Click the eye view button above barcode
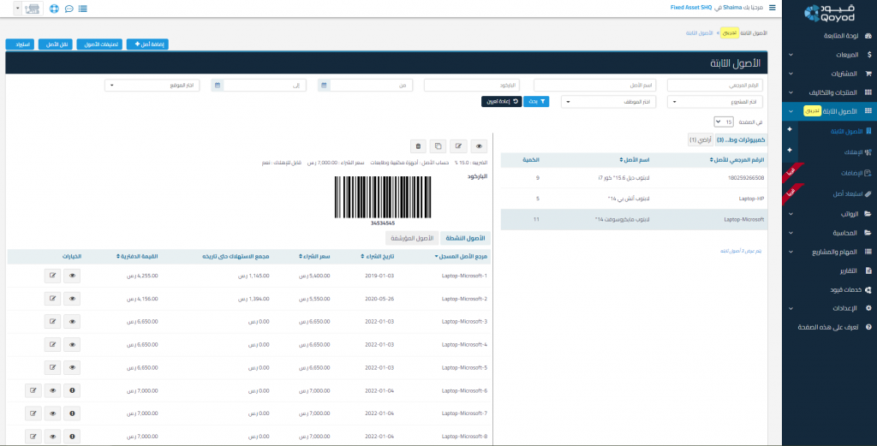 tap(479, 146)
